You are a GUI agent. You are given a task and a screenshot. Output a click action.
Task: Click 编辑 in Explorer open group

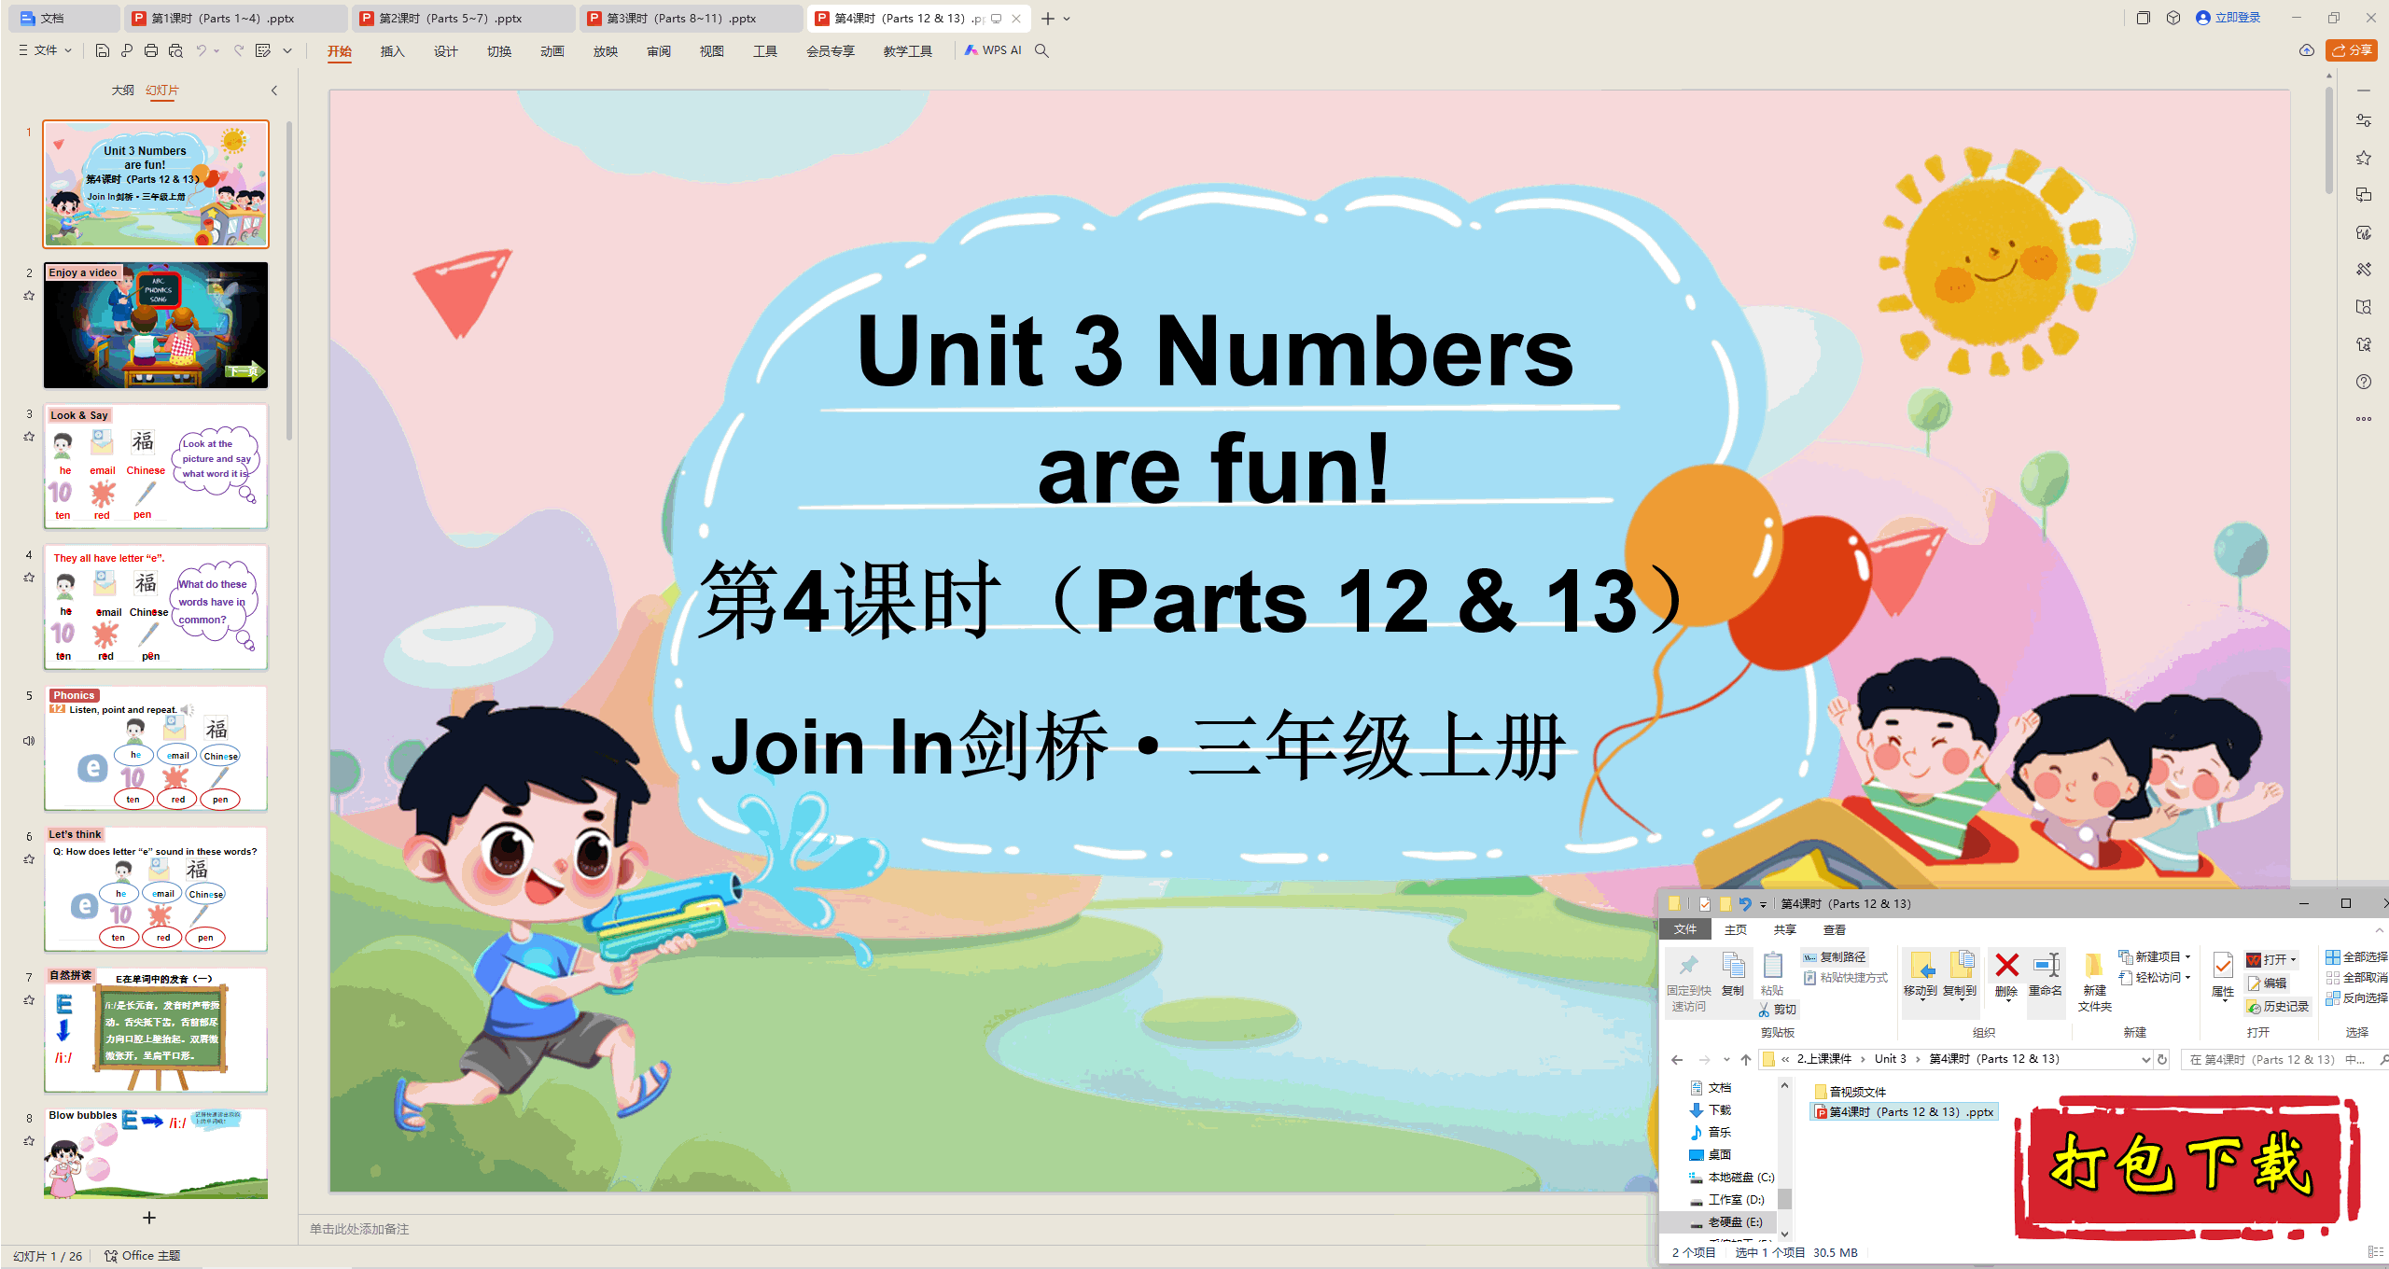(2268, 983)
